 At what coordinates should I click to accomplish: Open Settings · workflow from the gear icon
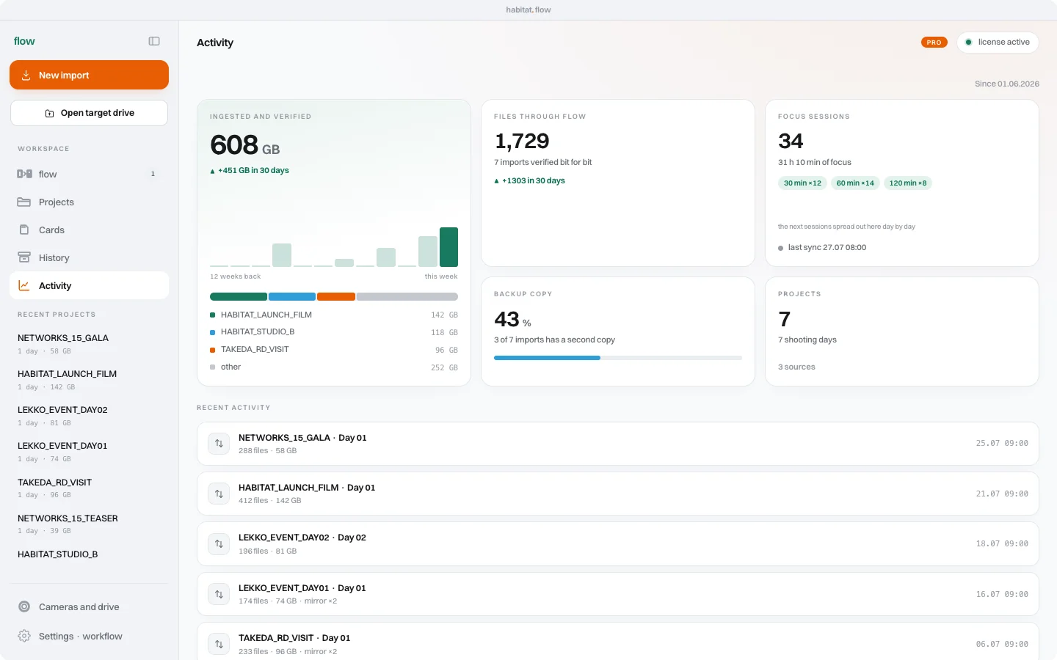click(x=24, y=636)
